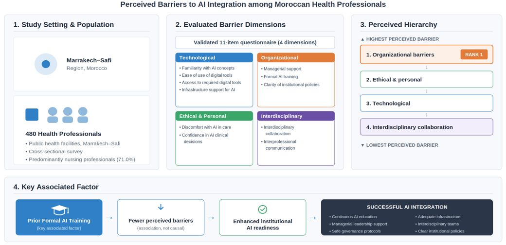Screen dimensions: 506x245
Task: Click the graduation cap icon
Action: coord(59,210)
